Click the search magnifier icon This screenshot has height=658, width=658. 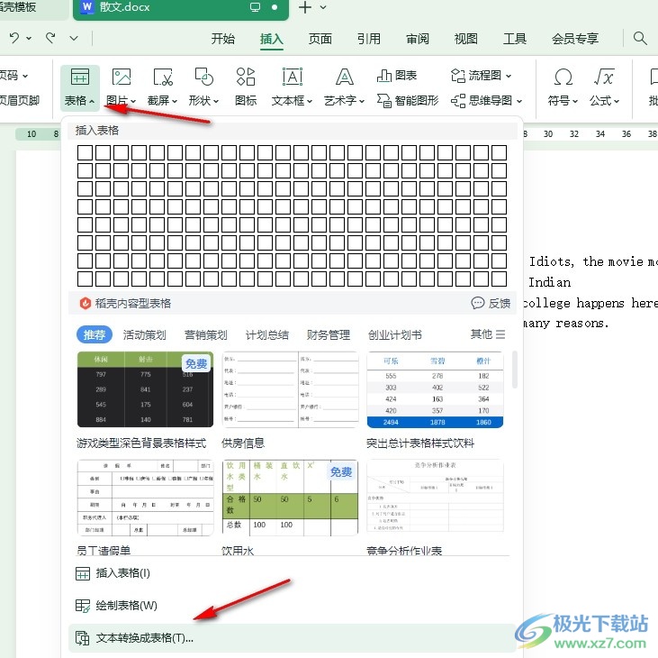click(640, 38)
